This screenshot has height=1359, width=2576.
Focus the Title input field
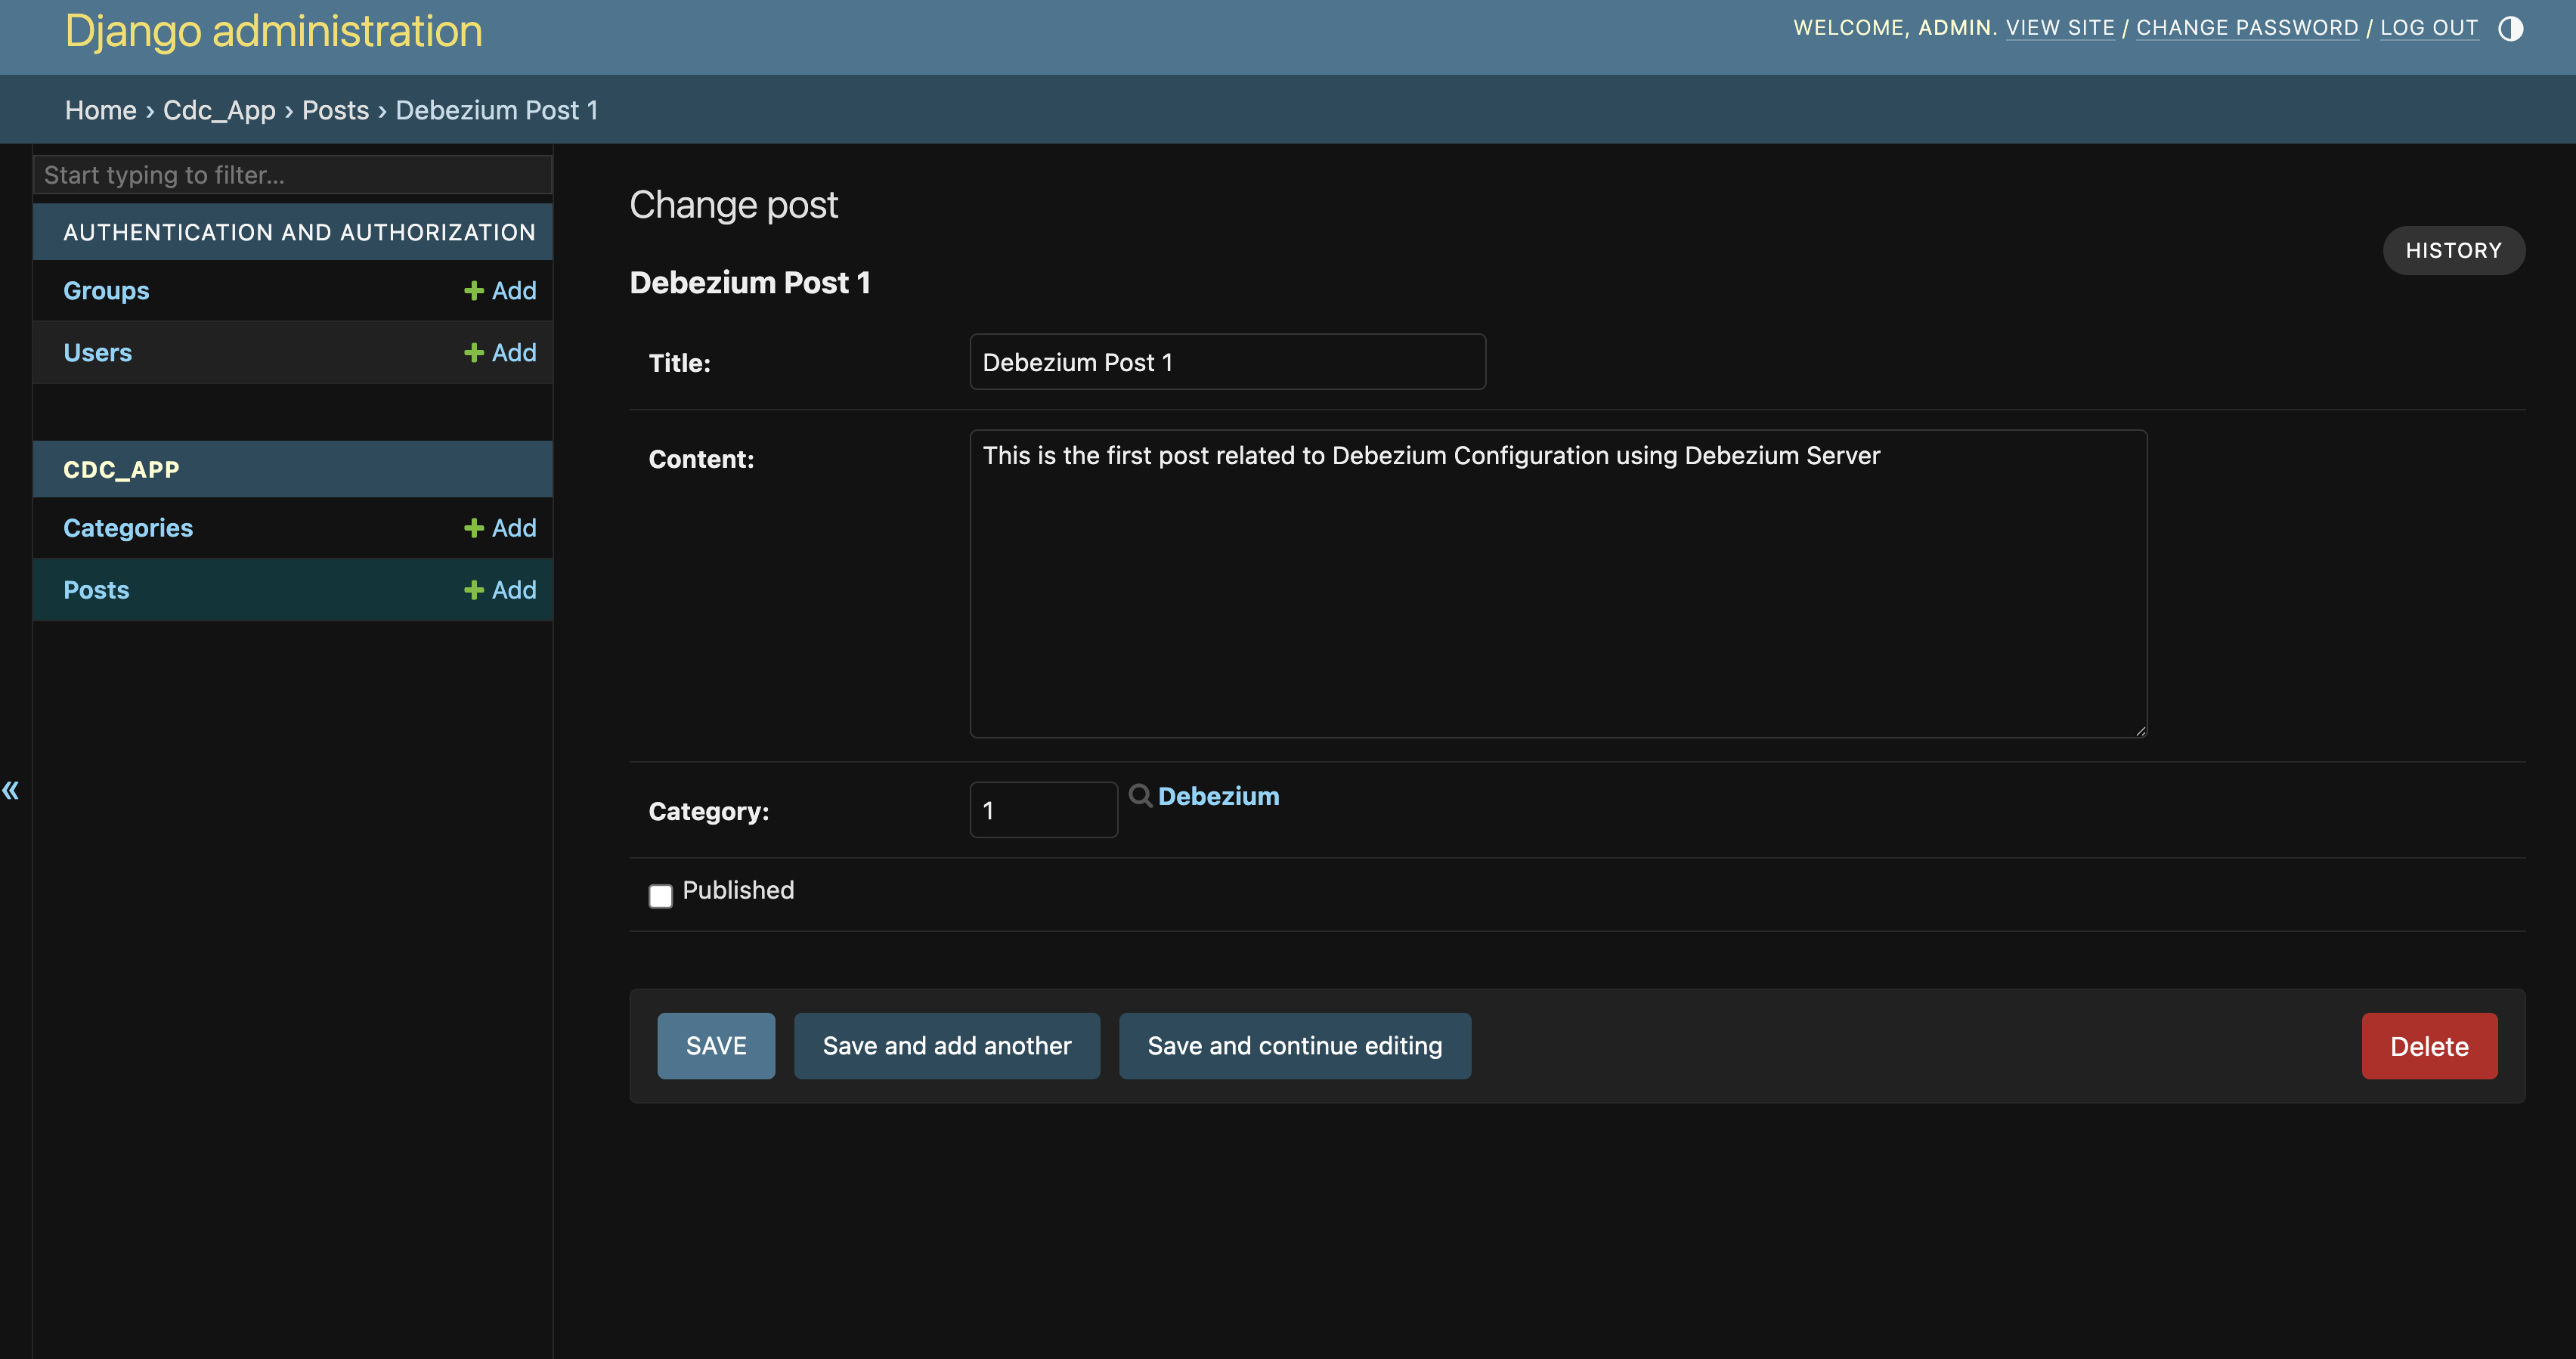[x=1227, y=361]
